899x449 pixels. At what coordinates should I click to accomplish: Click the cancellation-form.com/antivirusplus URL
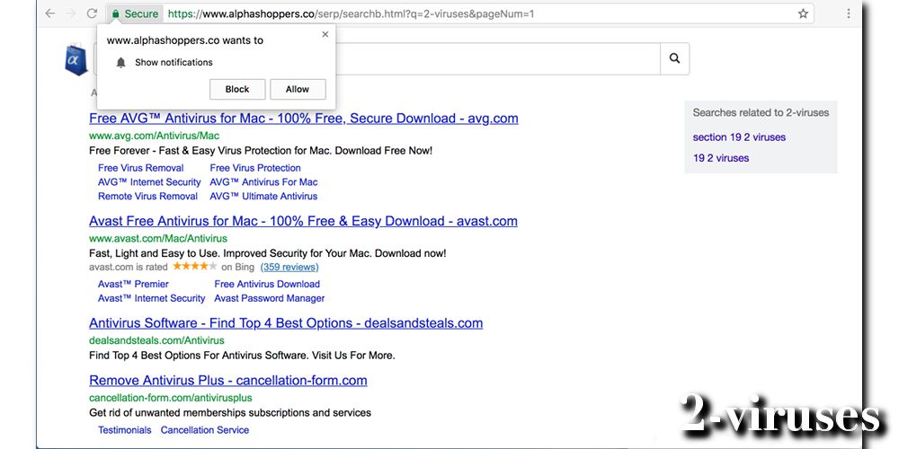[x=171, y=398]
